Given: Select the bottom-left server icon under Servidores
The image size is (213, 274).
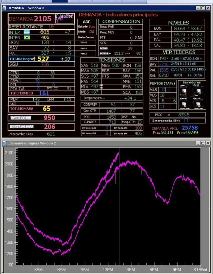Looking at the screenshot, I should [184, 105].
